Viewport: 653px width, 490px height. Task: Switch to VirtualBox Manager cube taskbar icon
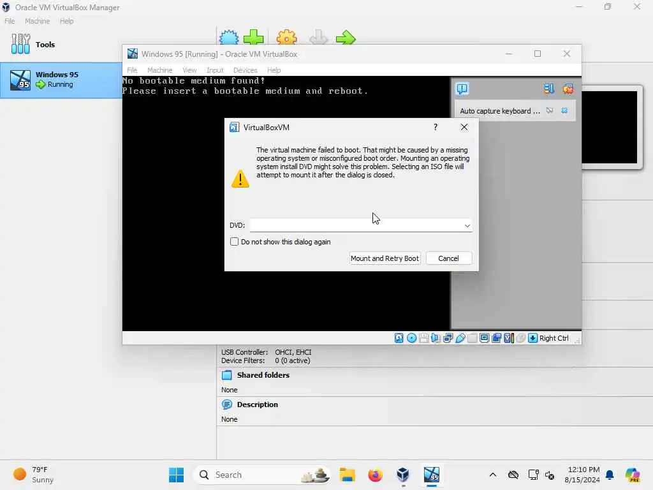coord(403,475)
